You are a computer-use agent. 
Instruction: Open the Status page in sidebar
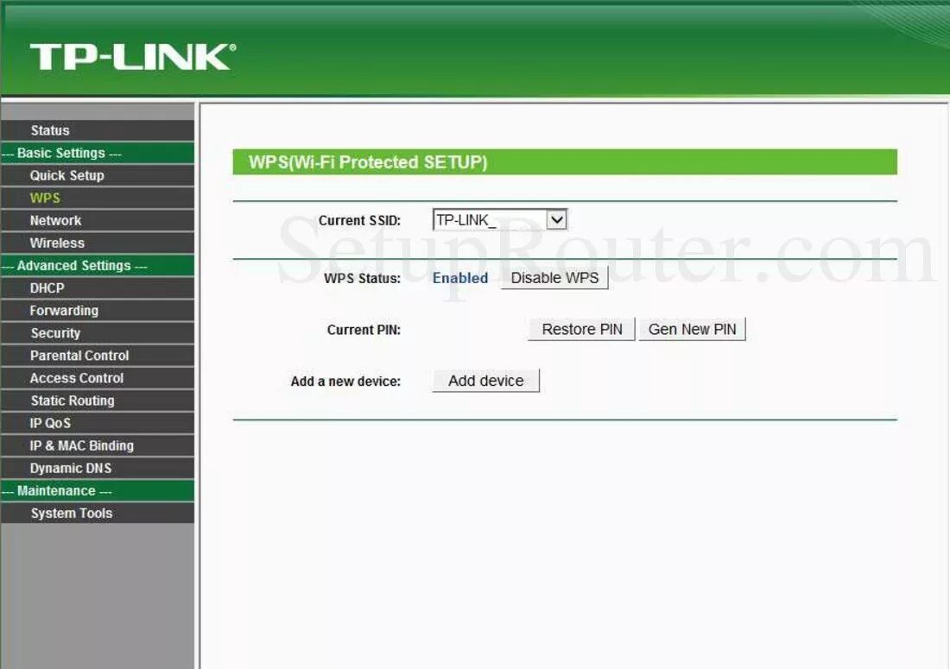(98, 130)
